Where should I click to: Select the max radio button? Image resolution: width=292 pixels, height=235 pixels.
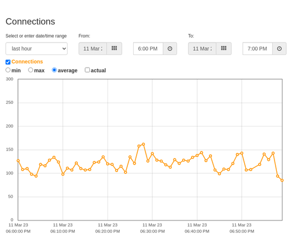point(30,70)
